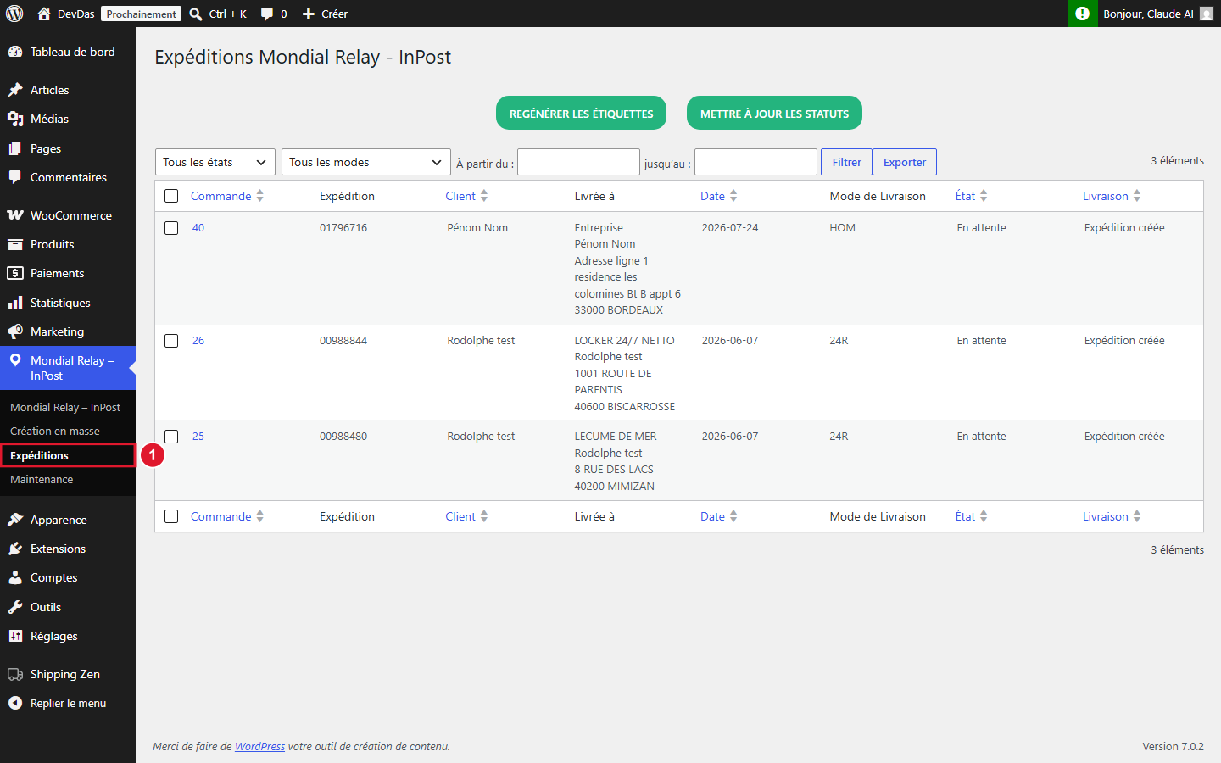The height and width of the screenshot is (763, 1221).
Task: Check the select-all box in table header
Action: point(171,196)
